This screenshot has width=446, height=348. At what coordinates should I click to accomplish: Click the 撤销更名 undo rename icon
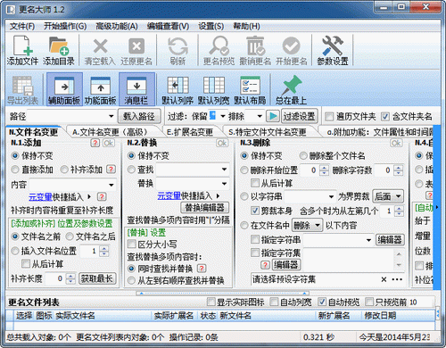[255, 50]
